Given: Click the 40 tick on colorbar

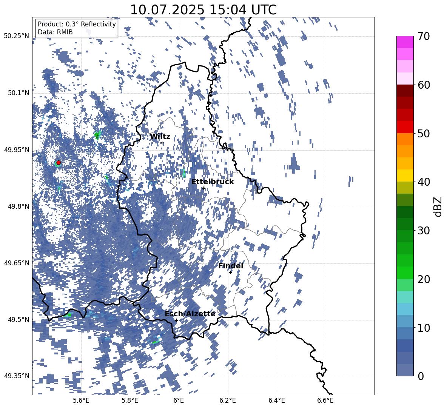Looking at the screenshot, I should click(x=424, y=182).
